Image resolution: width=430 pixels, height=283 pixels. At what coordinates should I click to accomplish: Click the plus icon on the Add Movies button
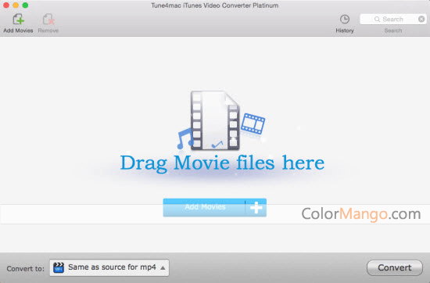click(256, 207)
